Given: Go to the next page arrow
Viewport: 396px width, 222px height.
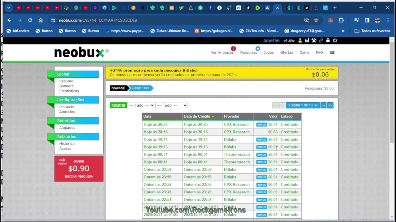Looking at the screenshot, I should click(x=323, y=105).
